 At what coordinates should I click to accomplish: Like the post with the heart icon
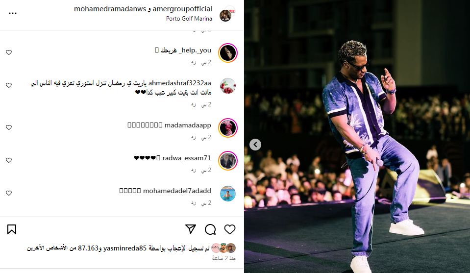229,229
